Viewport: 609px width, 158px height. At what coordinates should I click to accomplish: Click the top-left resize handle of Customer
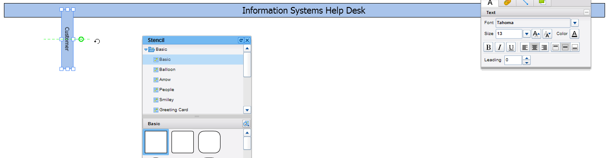(62, 9)
